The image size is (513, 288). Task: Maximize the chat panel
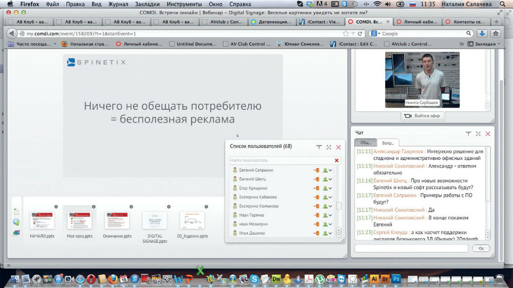coord(478,134)
